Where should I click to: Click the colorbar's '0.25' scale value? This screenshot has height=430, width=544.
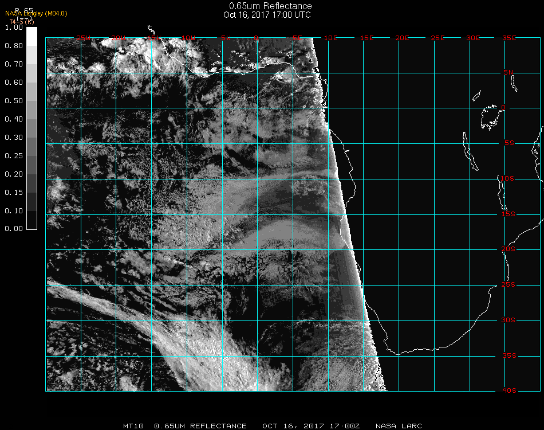coord(14,156)
